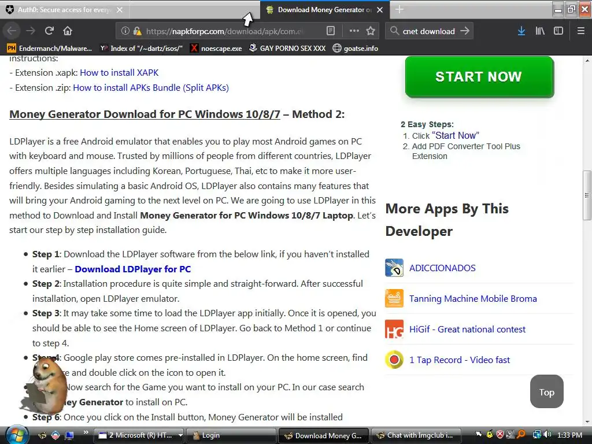Viewport: 592px width, 444px height.
Task: Follow the How to install XAPK link
Action: pyautogui.click(x=119, y=72)
